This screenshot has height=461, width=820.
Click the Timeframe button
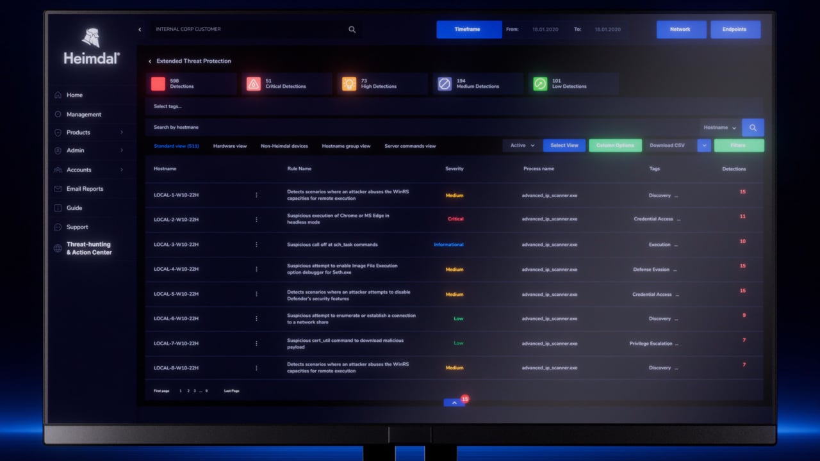coord(469,29)
